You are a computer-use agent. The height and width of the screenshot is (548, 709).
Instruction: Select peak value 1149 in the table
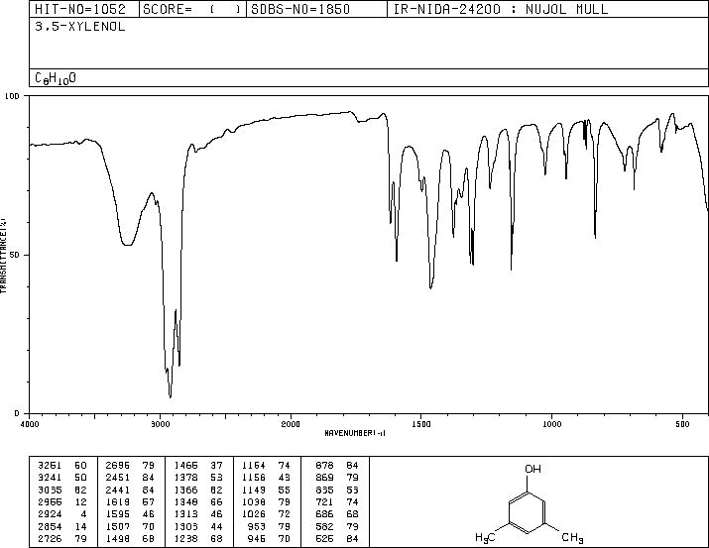click(254, 490)
